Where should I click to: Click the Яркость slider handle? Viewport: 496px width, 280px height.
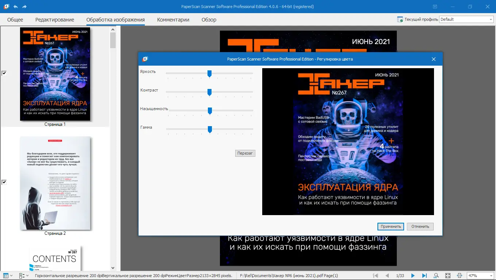tap(209, 74)
